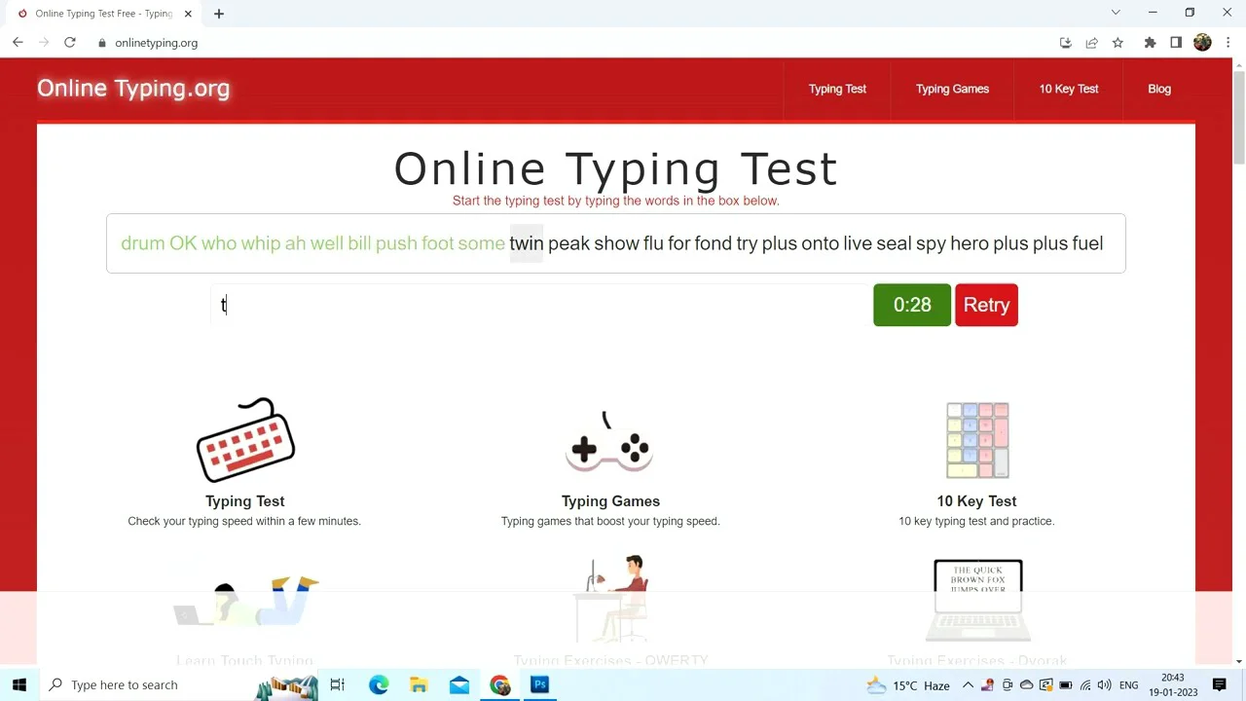1246x701 pixels.
Task: Click the word "hero" in the test box
Action: coord(970,243)
